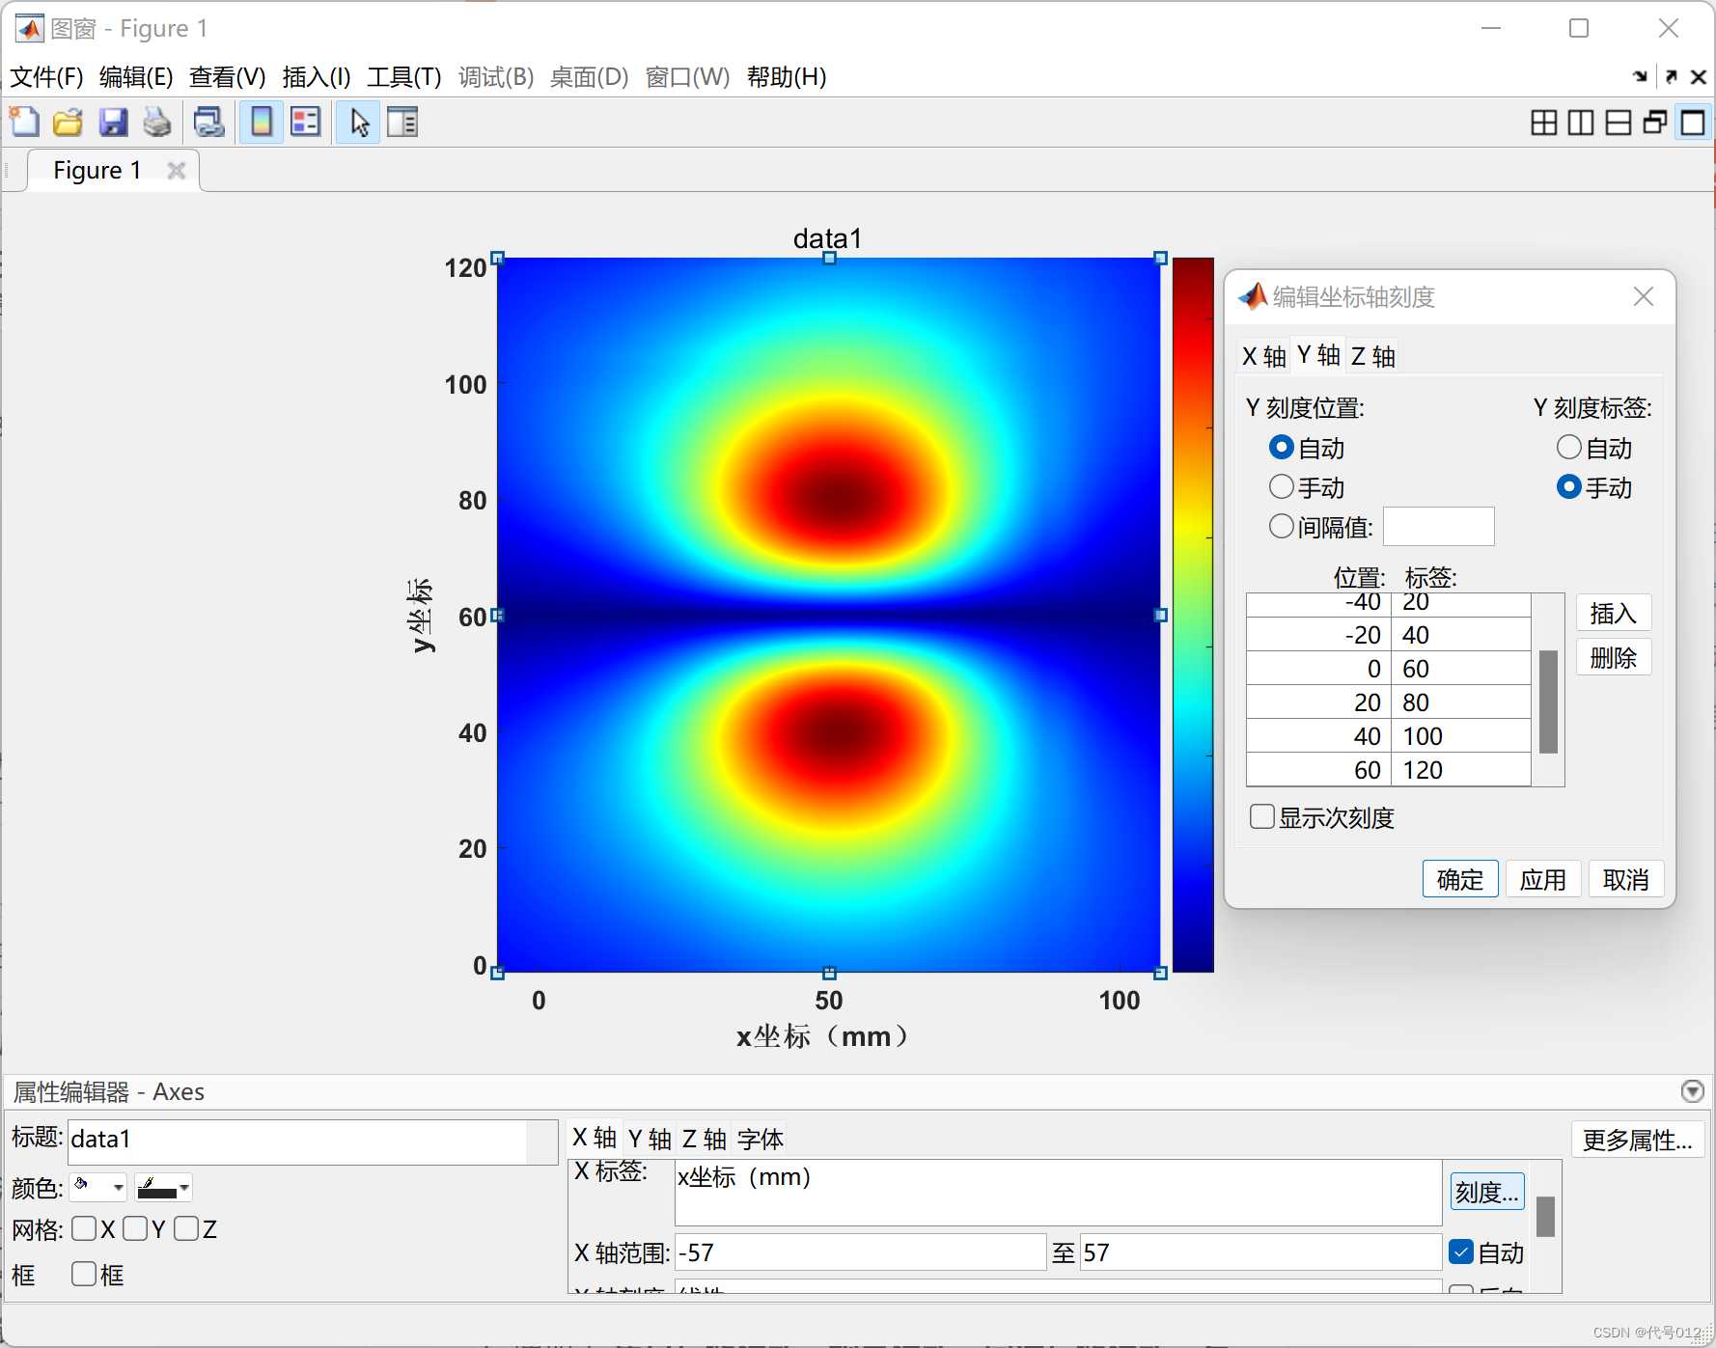The image size is (1716, 1348).
Task: Open the 编辑(E) menu
Action: tap(136, 77)
